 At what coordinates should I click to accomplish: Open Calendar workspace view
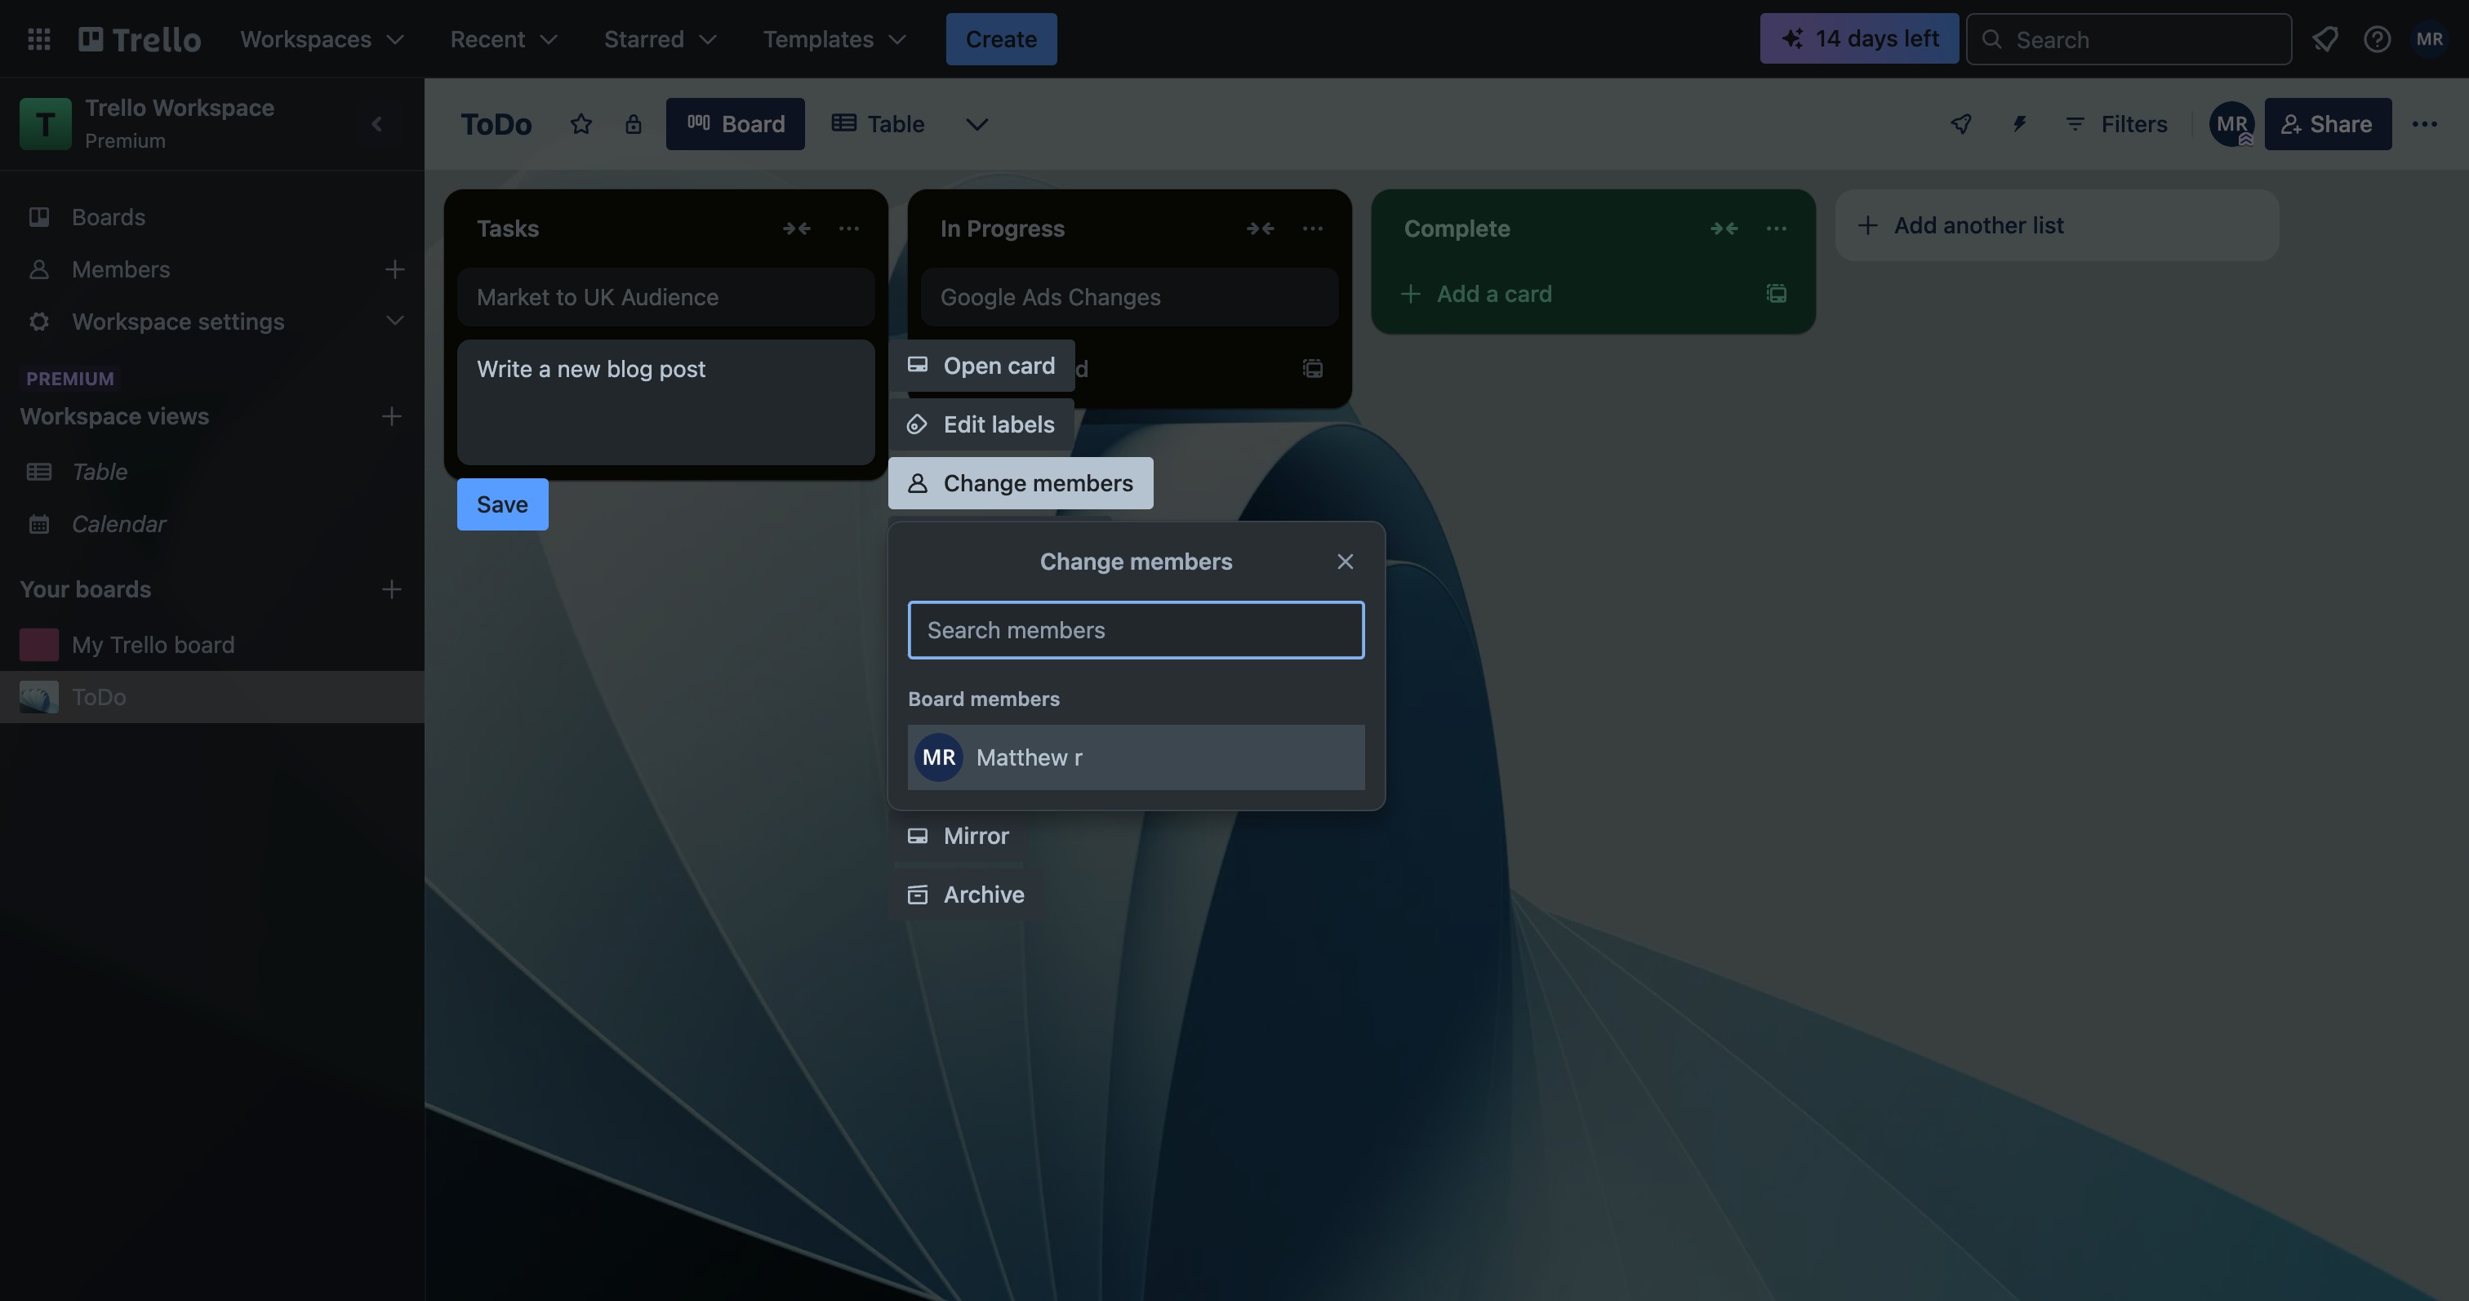pos(211,524)
